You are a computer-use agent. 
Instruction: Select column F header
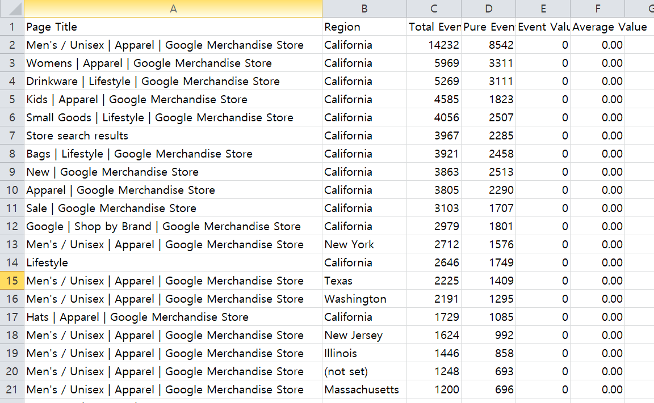click(x=598, y=9)
